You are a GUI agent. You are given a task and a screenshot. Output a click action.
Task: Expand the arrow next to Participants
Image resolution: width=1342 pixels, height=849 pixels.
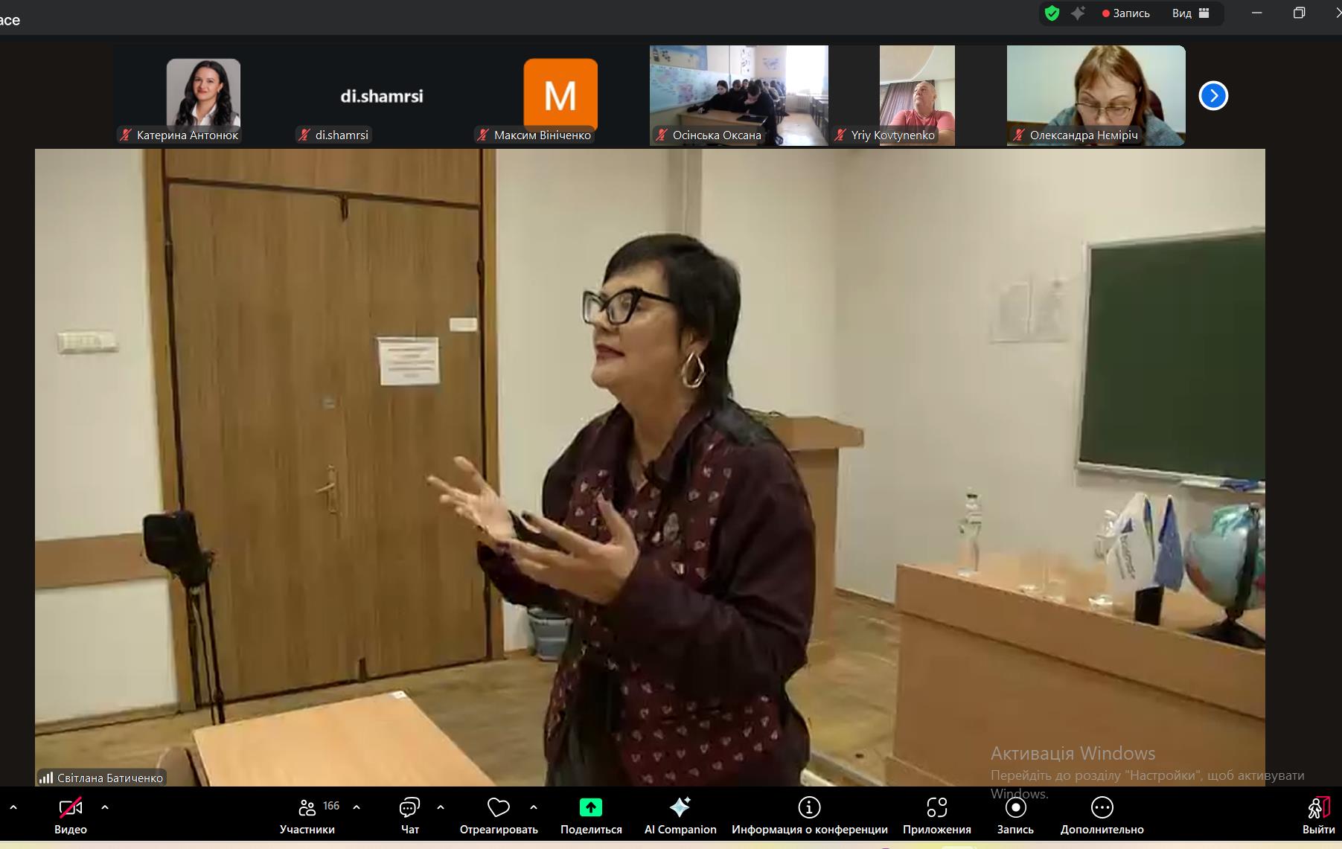[x=357, y=807]
